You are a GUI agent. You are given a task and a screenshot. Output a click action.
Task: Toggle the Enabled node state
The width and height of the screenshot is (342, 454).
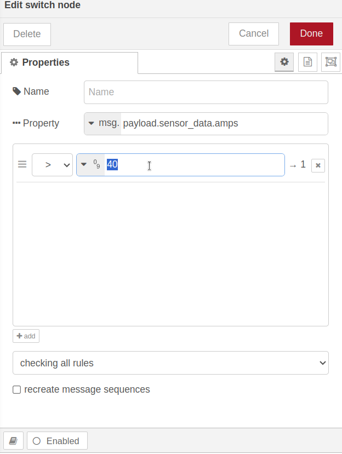pos(57,441)
